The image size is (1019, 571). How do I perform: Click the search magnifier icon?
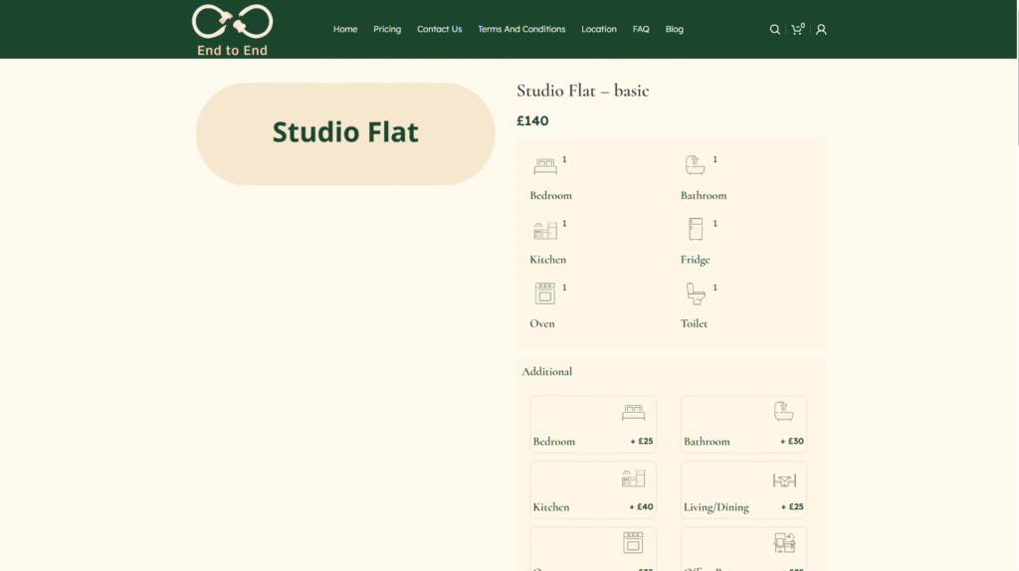774,30
